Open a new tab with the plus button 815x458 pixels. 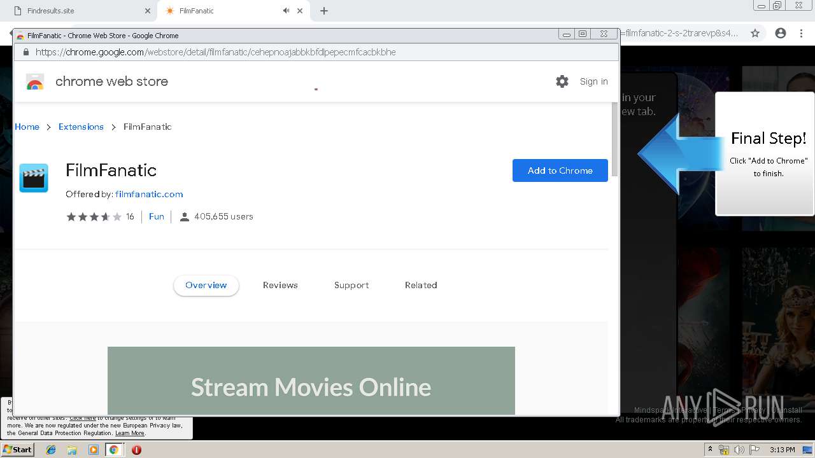pyautogui.click(x=324, y=11)
